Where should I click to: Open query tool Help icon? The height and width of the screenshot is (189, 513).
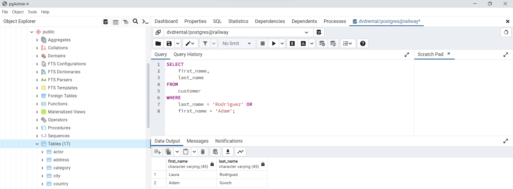[x=363, y=43]
